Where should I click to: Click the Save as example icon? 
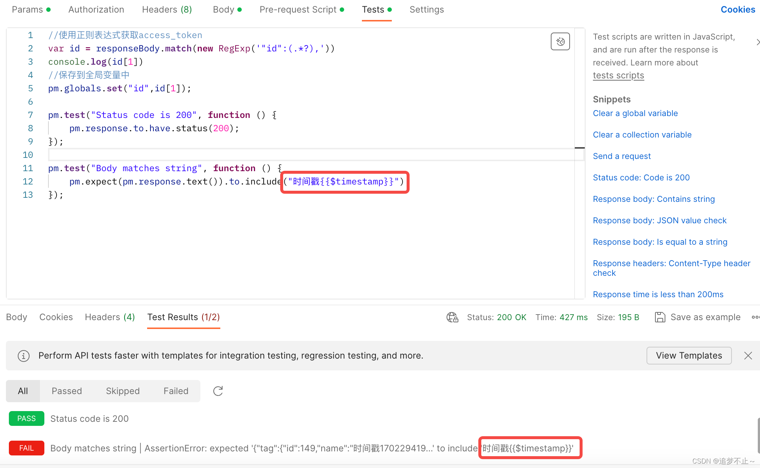point(660,317)
